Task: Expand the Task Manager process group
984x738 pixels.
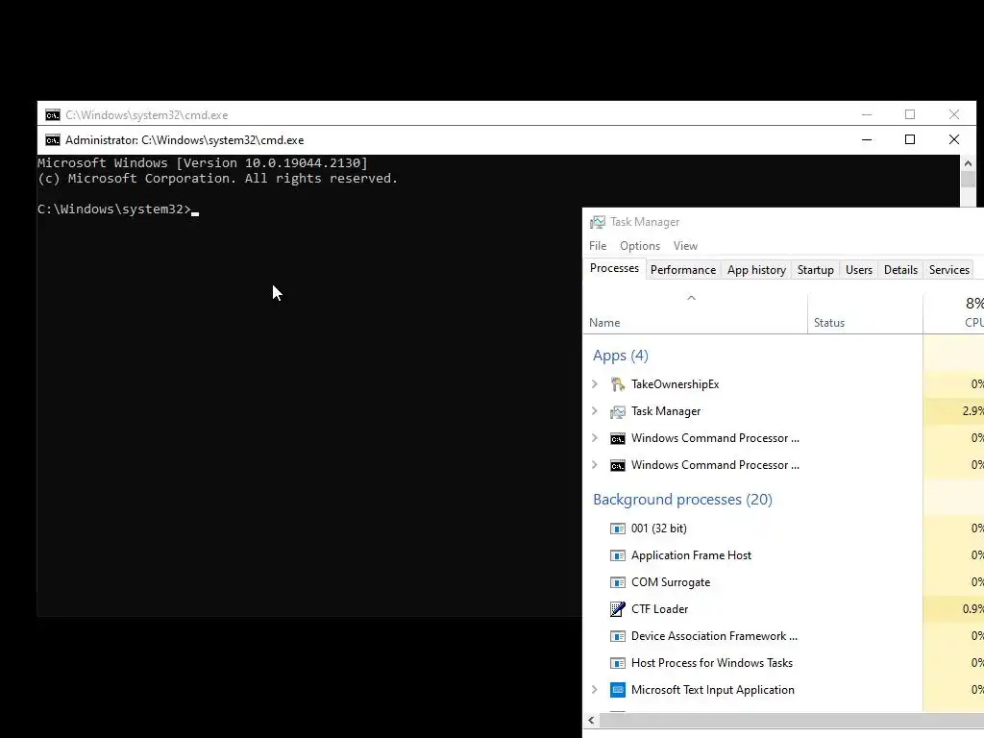Action: click(x=594, y=411)
